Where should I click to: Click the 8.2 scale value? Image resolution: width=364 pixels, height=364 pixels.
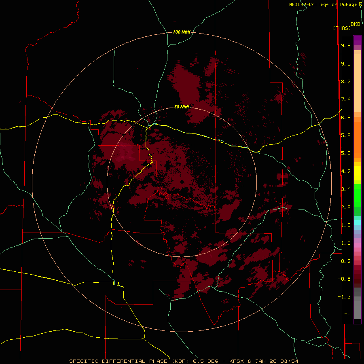346,81
